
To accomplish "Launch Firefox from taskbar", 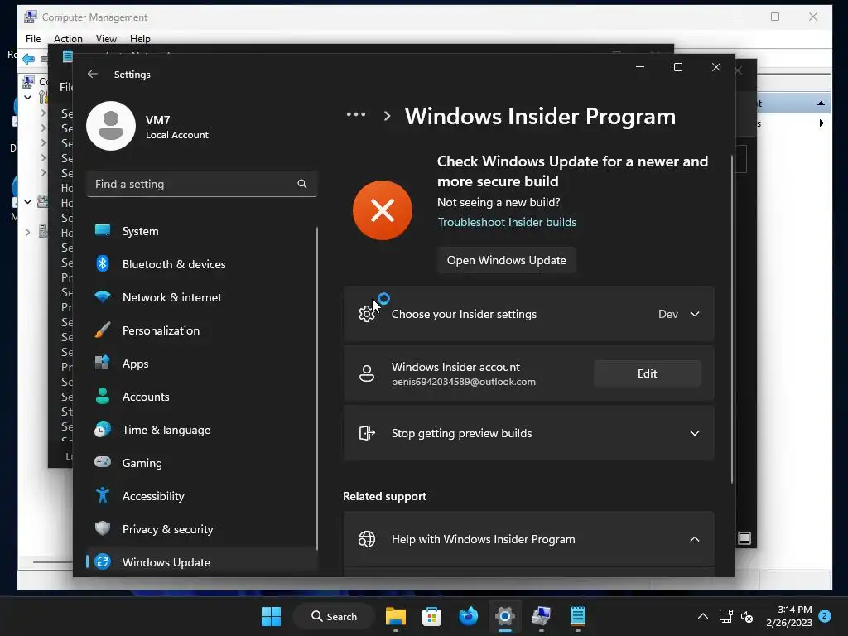I will pos(468,616).
